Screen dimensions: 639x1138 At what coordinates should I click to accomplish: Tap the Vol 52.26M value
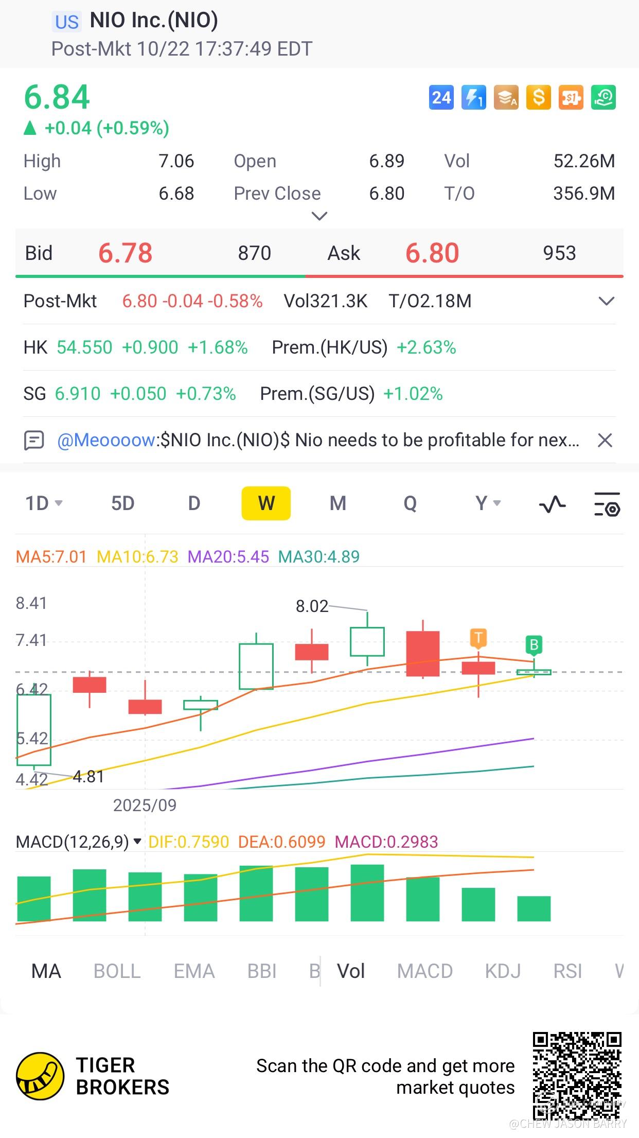pos(584,161)
